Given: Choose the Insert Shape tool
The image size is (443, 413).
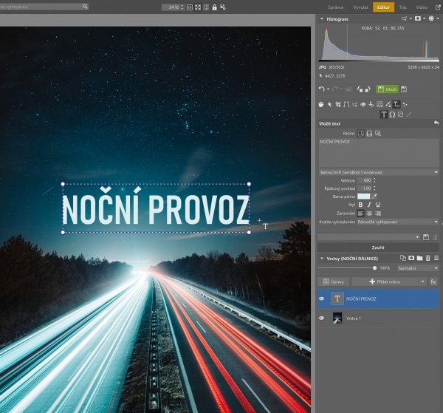Looking at the screenshot, I should tap(401, 115).
